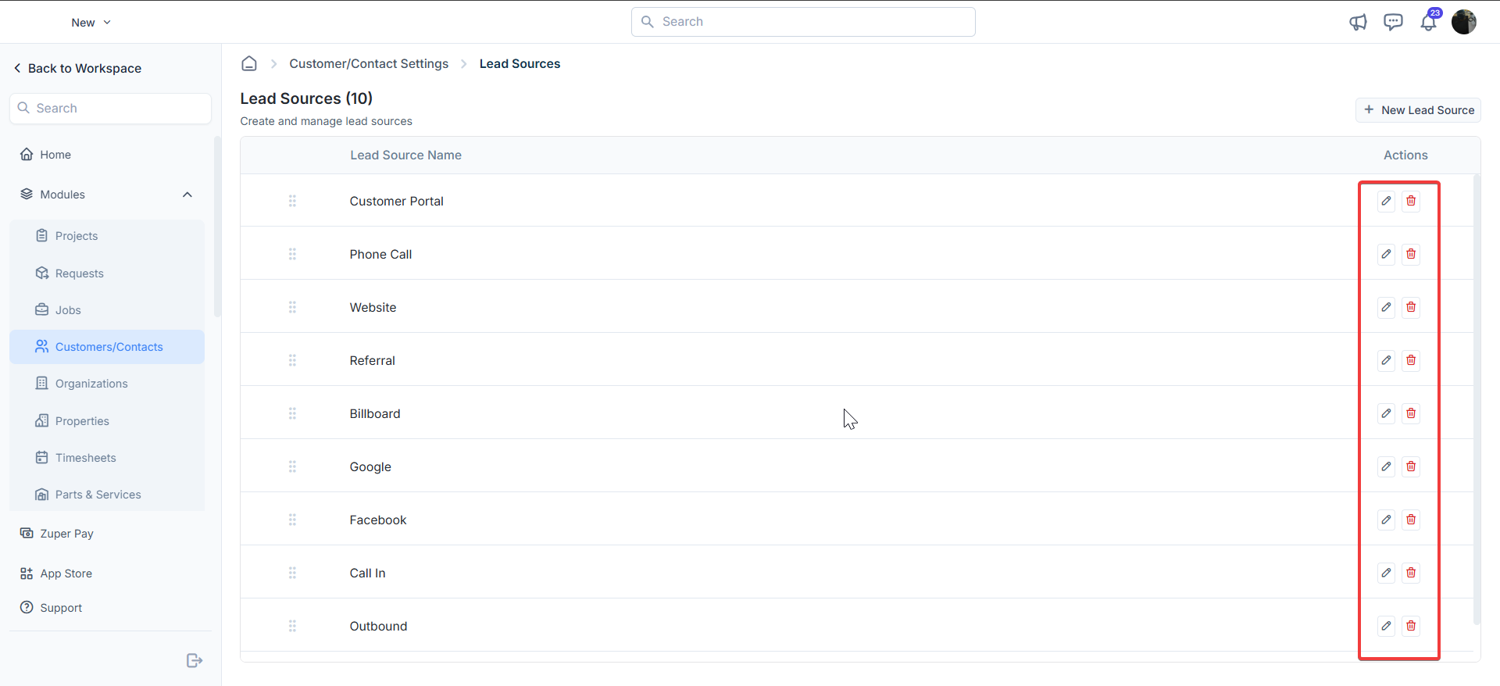Viewport: 1500px width, 686px height.
Task: Open the Projects module
Action: [107, 236]
